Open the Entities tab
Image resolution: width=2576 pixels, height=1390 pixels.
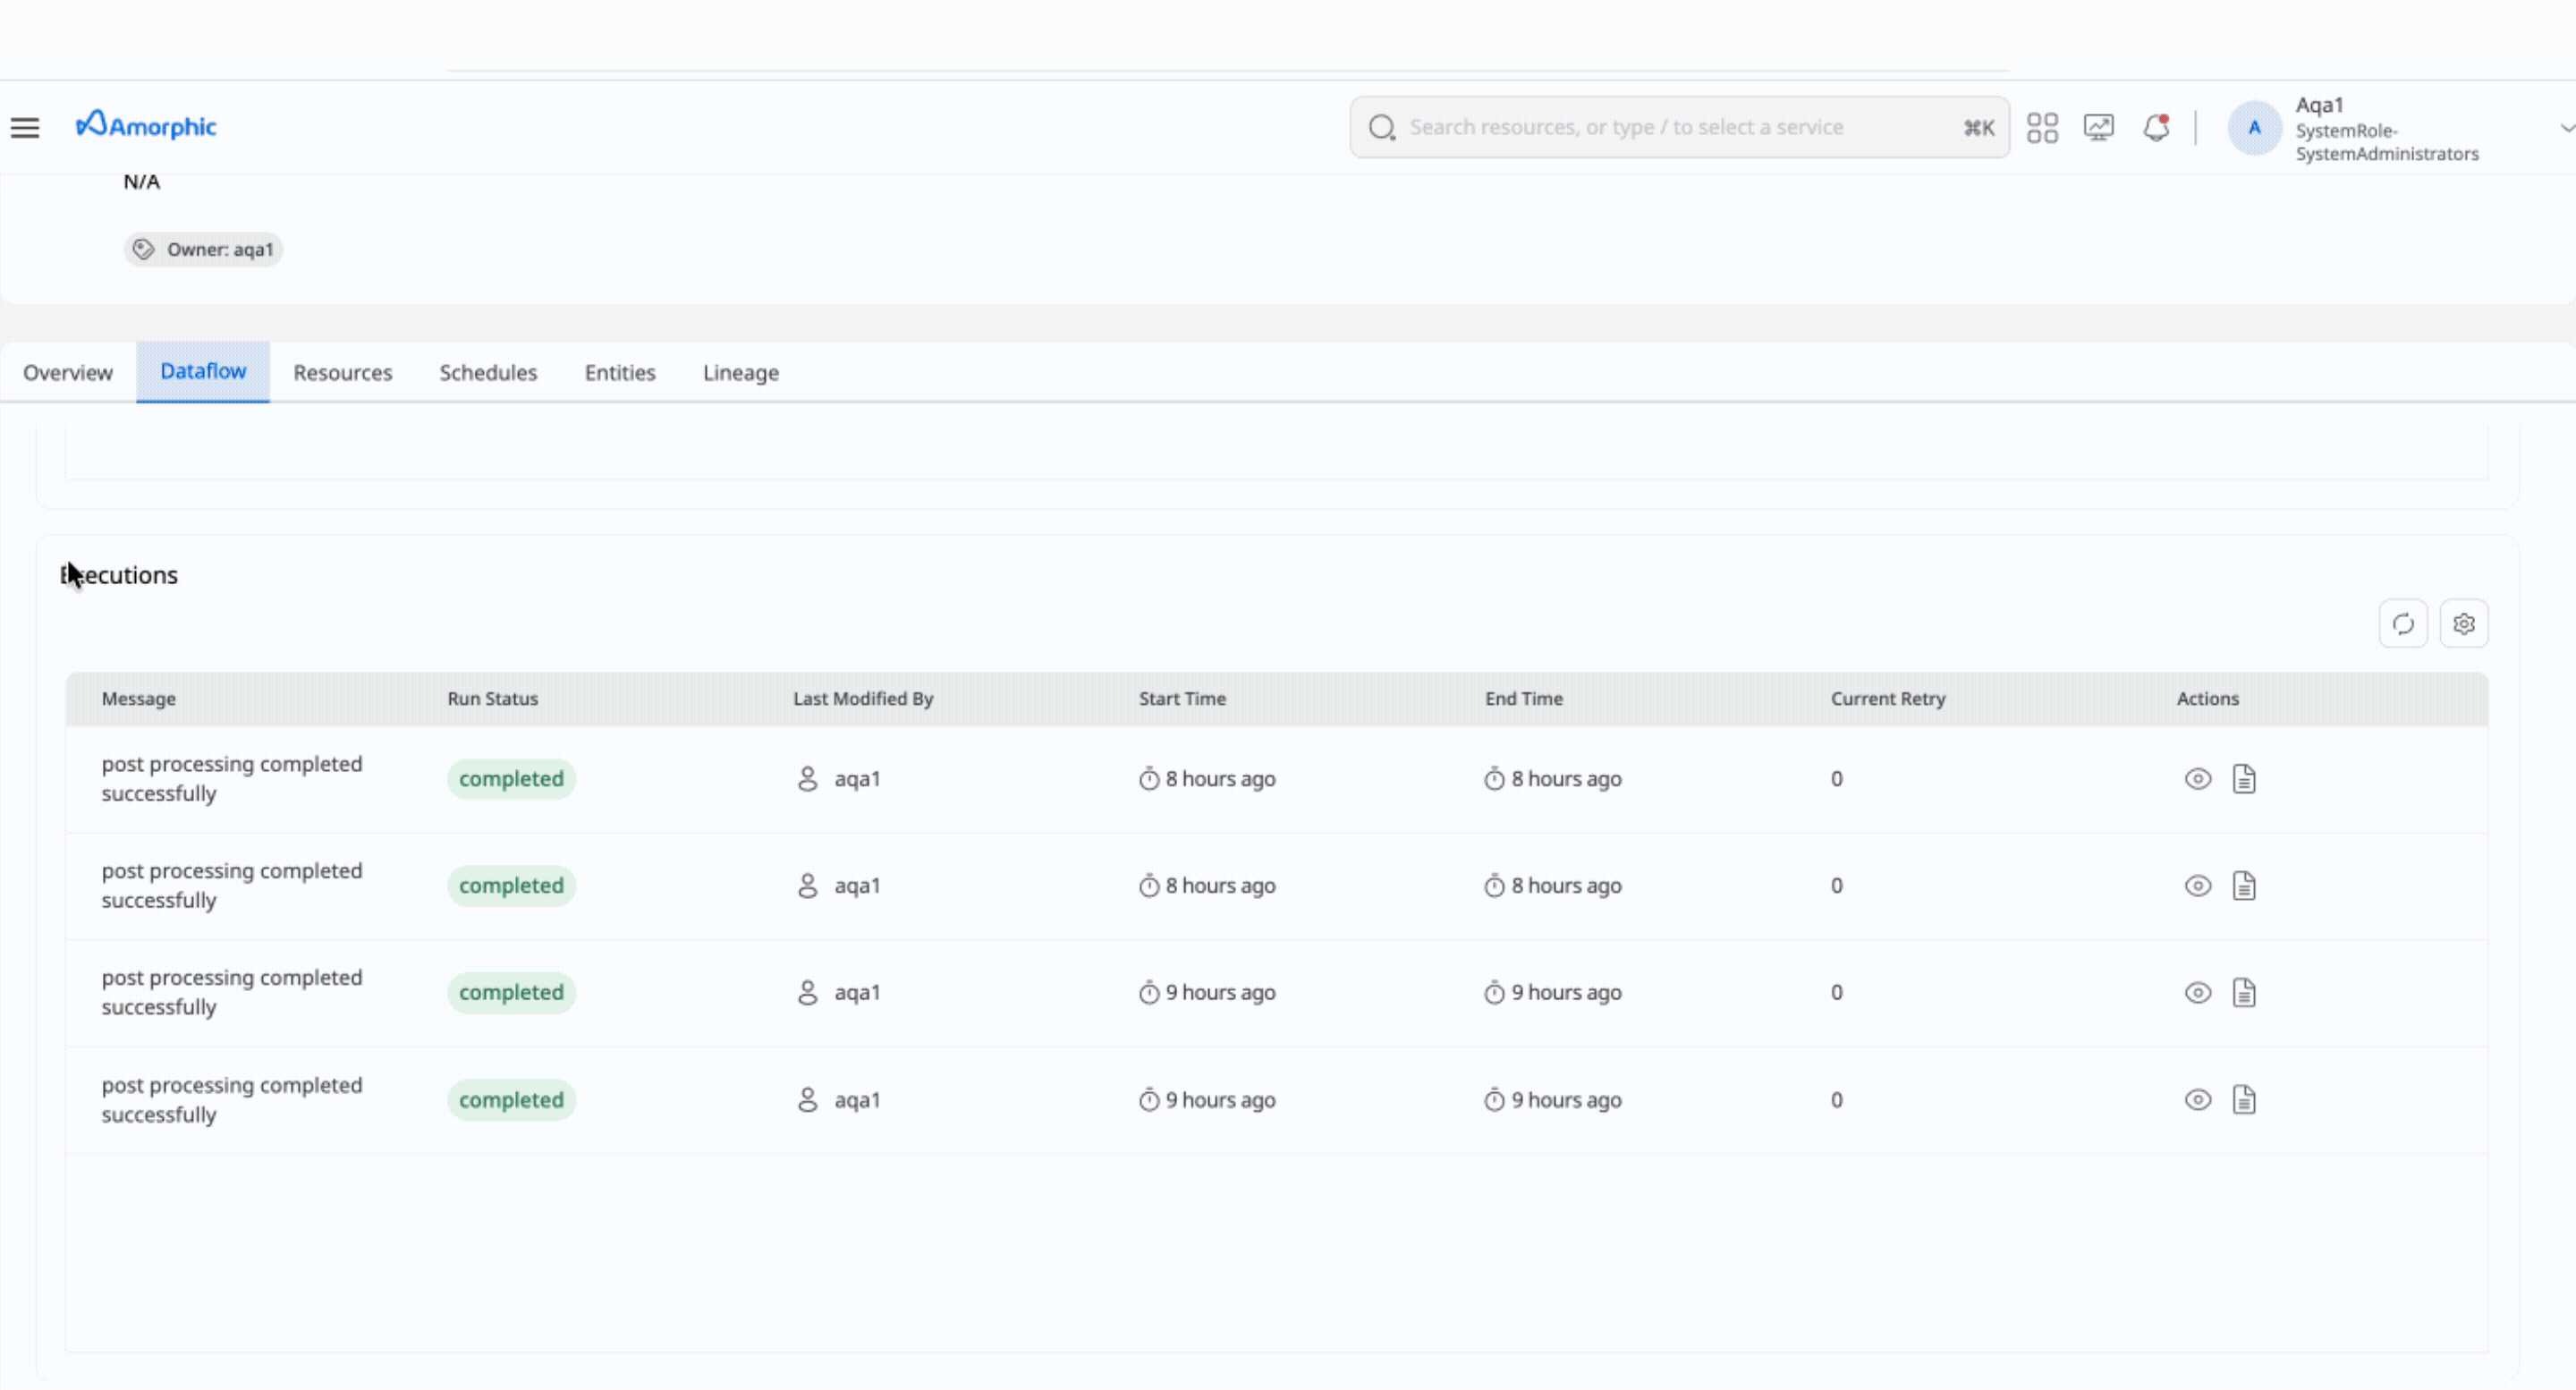(x=620, y=372)
